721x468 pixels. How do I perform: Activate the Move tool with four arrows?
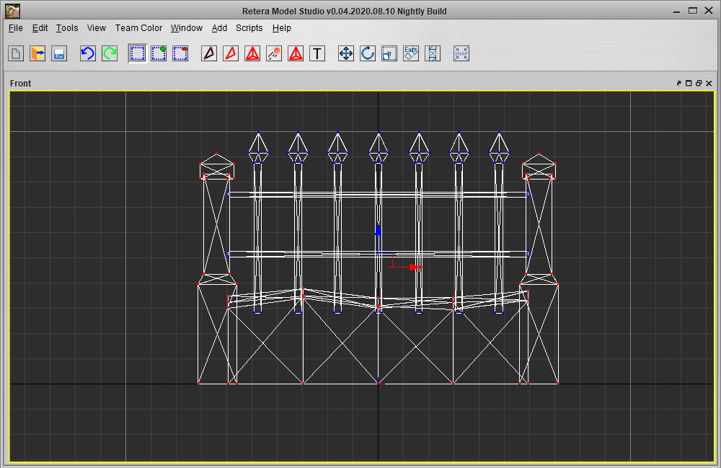pos(346,53)
